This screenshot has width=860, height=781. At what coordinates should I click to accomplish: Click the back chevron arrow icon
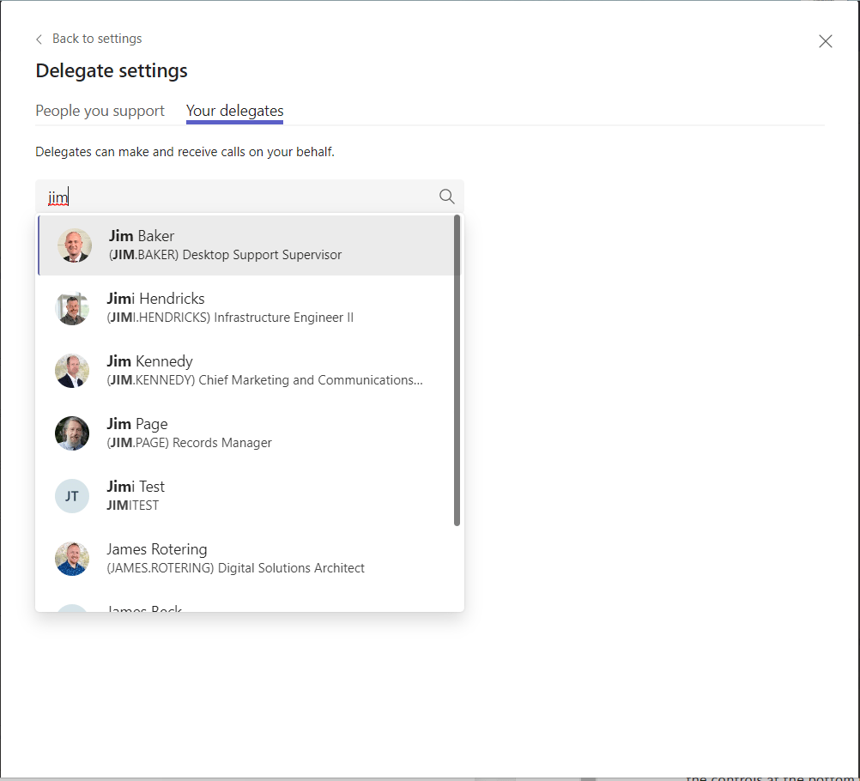(38, 39)
